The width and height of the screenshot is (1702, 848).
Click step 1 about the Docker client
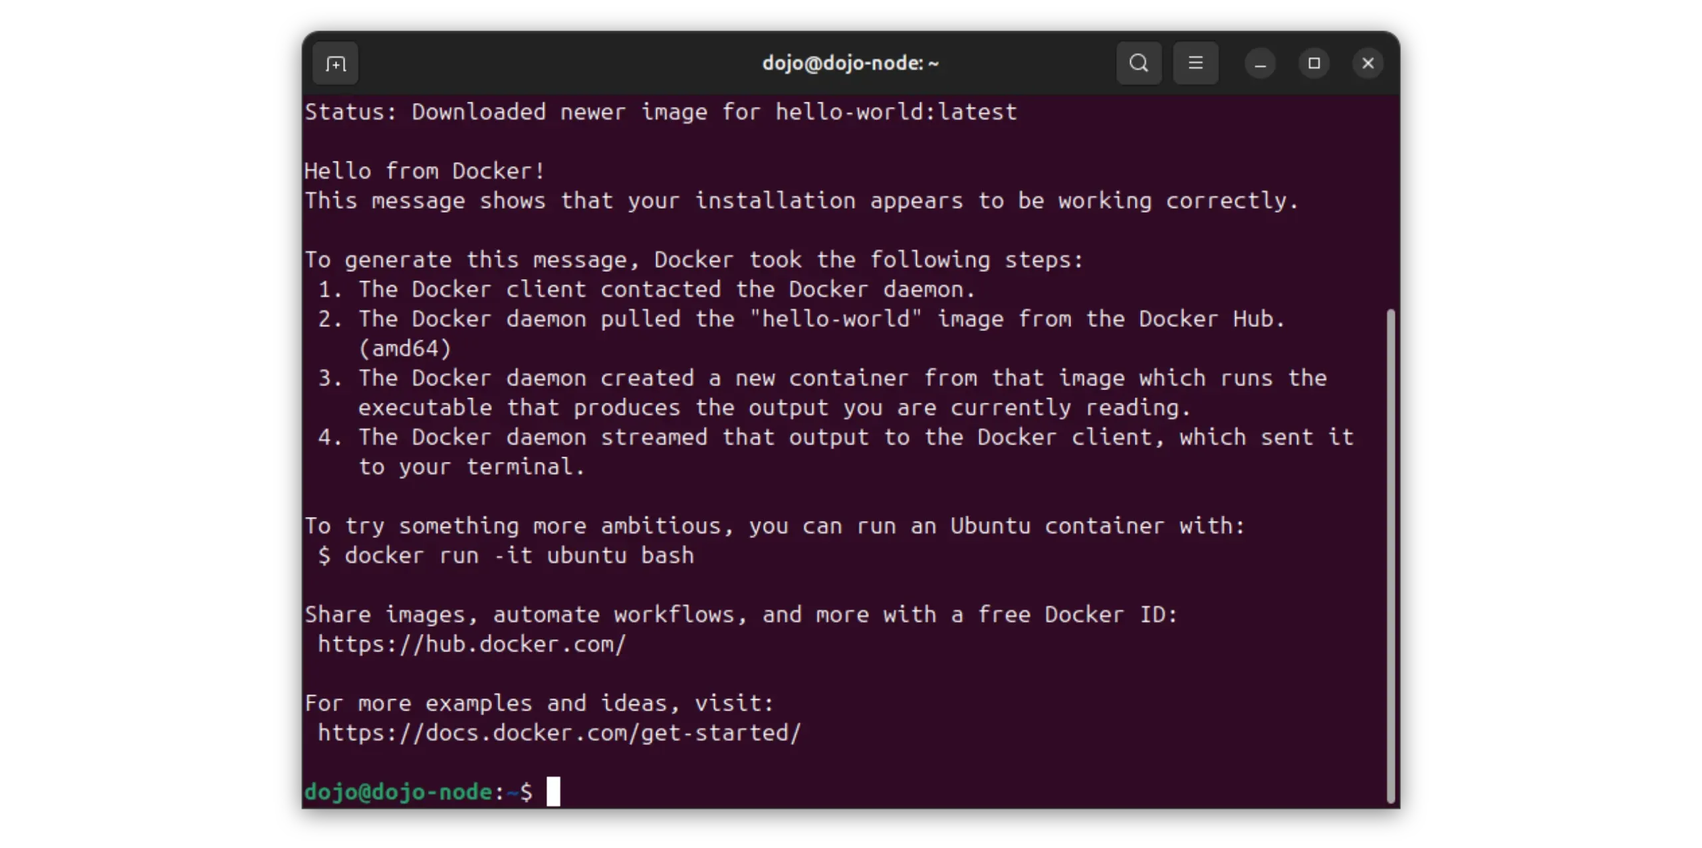click(646, 290)
